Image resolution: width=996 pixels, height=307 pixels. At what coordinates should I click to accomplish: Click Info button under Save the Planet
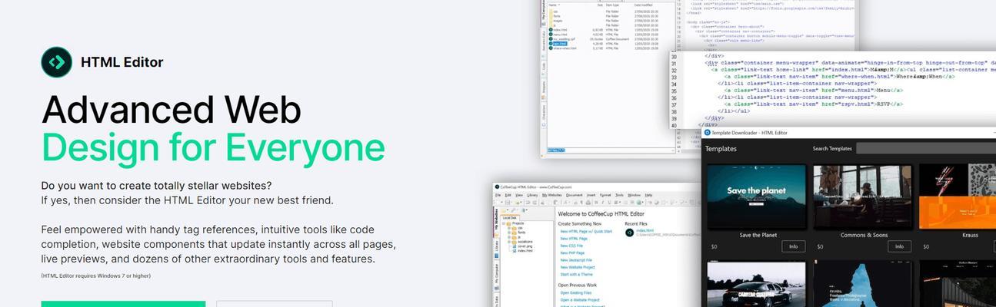pos(793,246)
